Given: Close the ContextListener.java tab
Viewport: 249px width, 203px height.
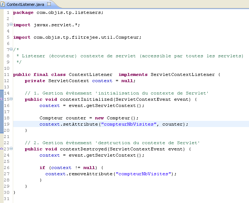Looking at the screenshot, I should click(49, 4).
